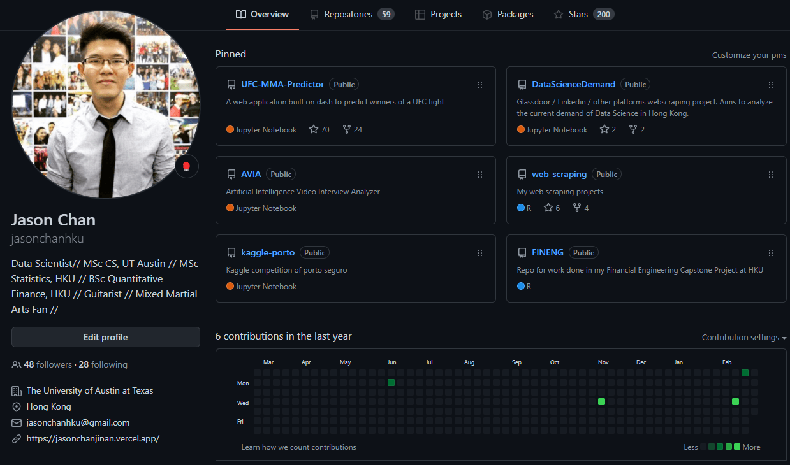Click the drag handle on web_scraping card
790x465 pixels.
(771, 175)
